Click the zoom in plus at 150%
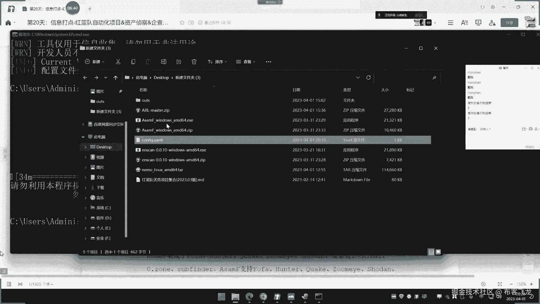 (532, 284)
